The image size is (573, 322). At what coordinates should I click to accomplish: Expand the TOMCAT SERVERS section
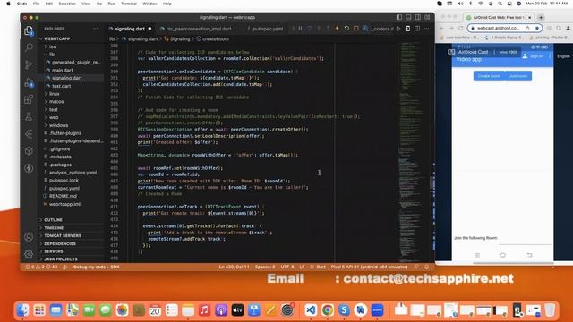click(63, 236)
